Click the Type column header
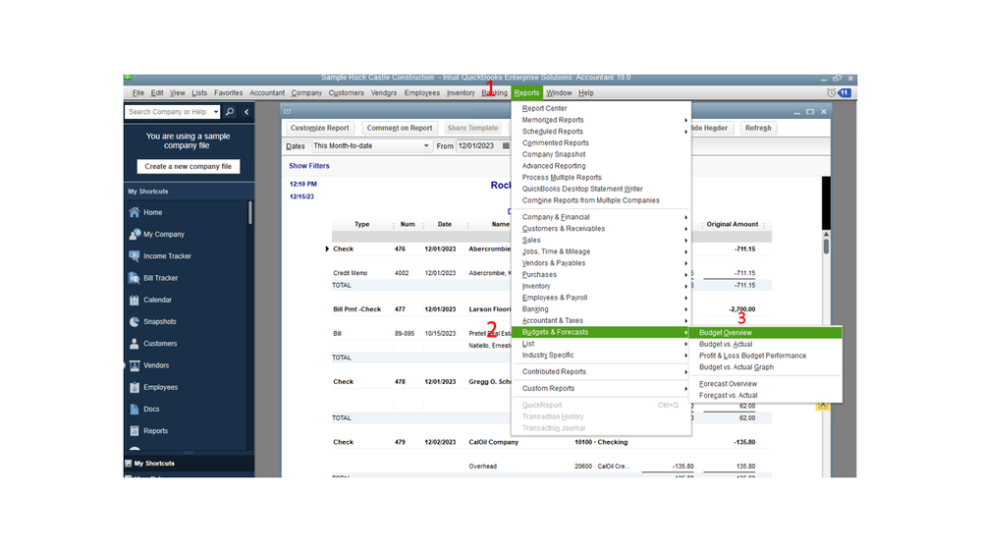This screenshot has width=981, height=552. coord(361,224)
